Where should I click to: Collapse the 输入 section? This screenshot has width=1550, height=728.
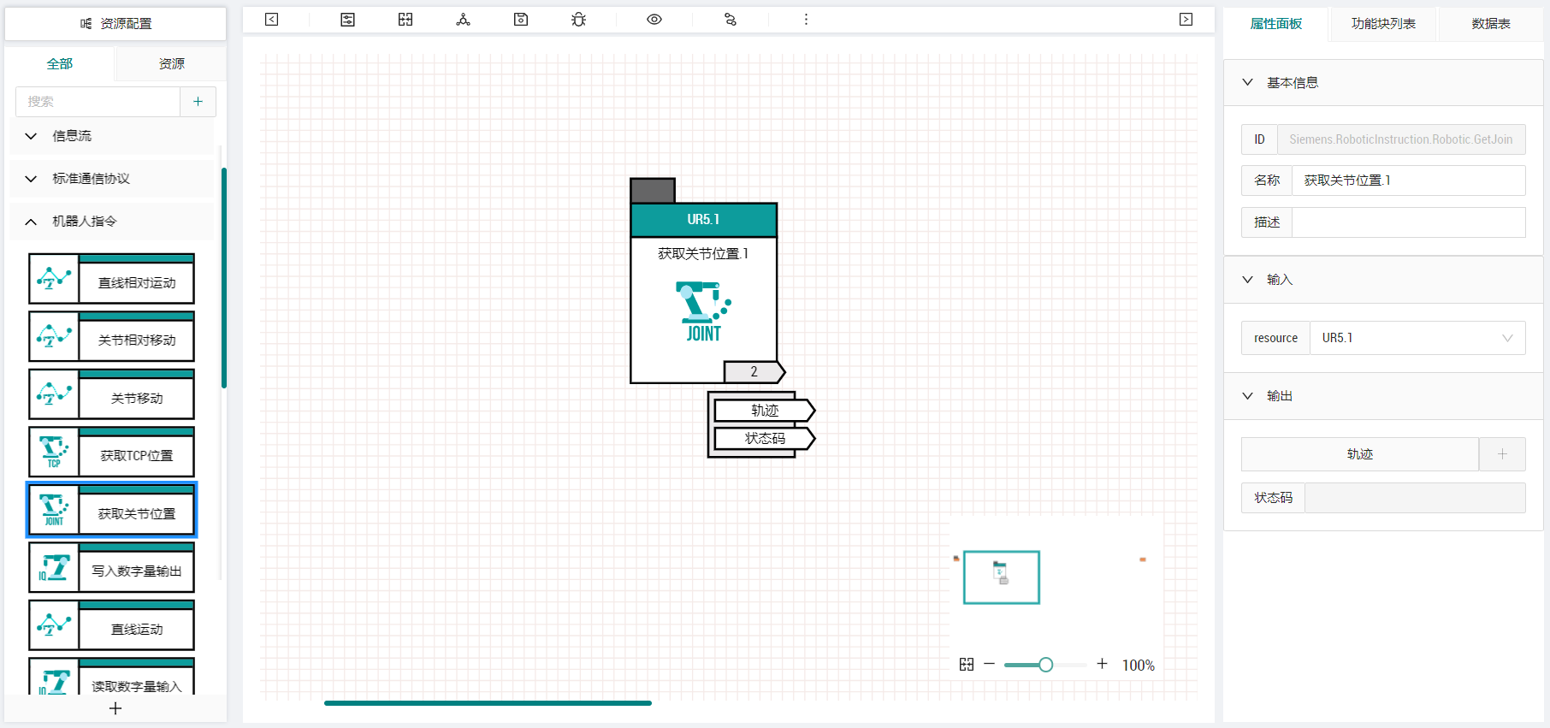click(1383, 280)
